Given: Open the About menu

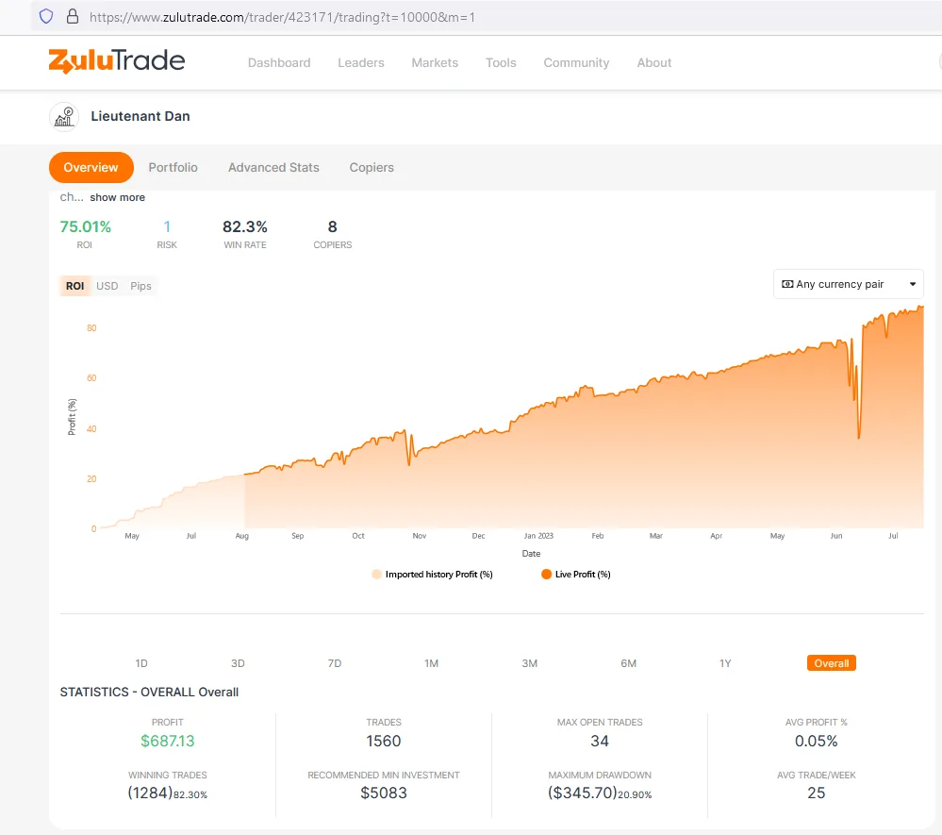Looking at the screenshot, I should (x=654, y=62).
